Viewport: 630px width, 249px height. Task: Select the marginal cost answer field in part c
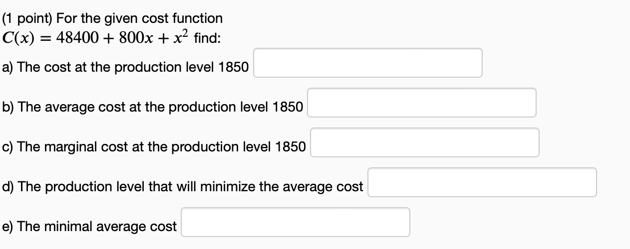[x=425, y=142]
